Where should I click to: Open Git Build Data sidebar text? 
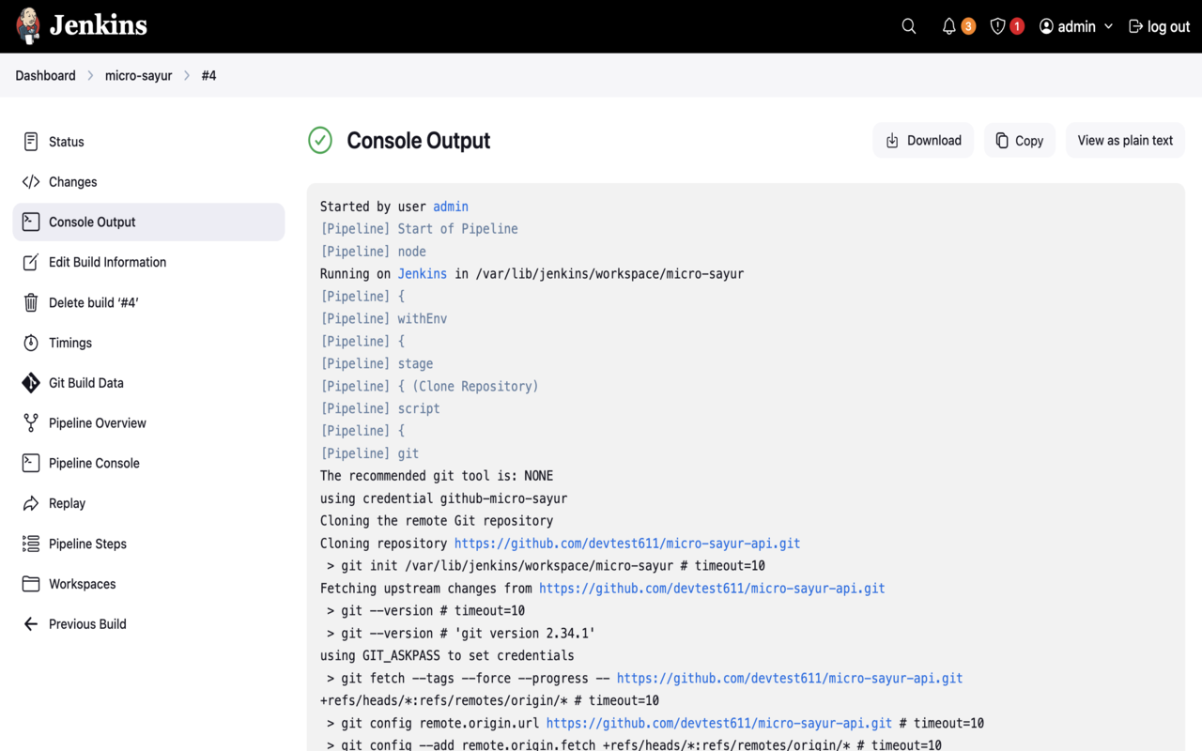[x=86, y=383]
